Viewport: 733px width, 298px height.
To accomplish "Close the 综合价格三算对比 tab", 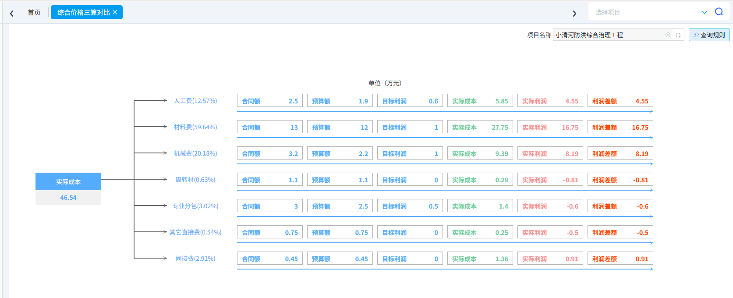I will tap(115, 12).
